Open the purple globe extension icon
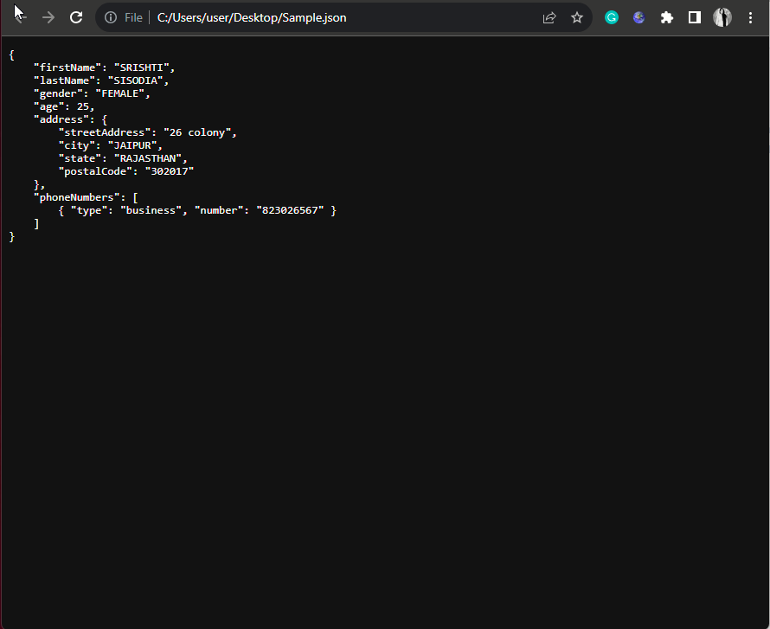770x629 pixels. pyautogui.click(x=638, y=17)
